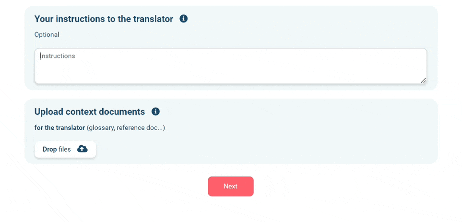This screenshot has height=222, width=462.
Task: Click the word 'translator' in the instructions heading
Action: 153,19
